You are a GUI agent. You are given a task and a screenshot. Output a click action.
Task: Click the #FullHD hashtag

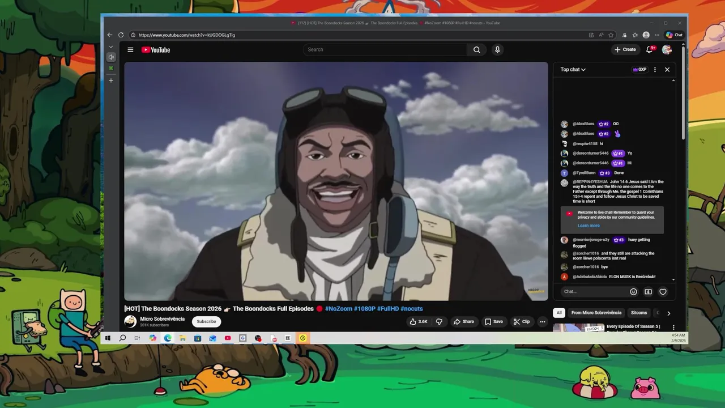pos(388,309)
